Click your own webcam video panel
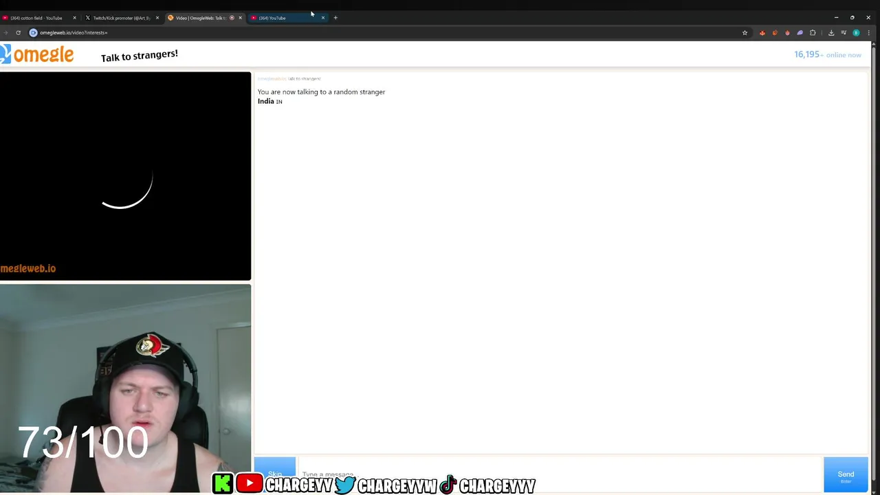Screen dimensions: 880x495 (x=125, y=388)
